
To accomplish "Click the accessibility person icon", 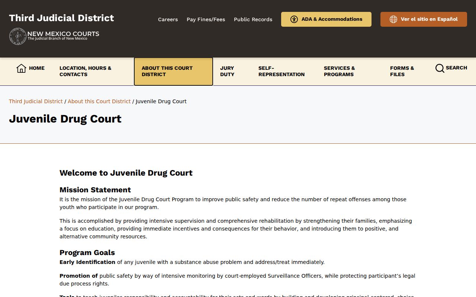I will click(x=294, y=19).
